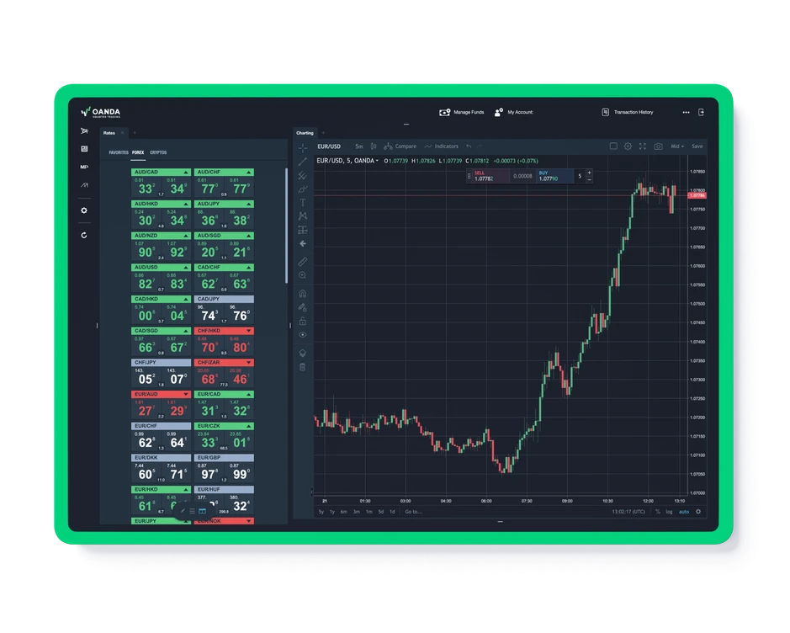
Task: Open the 5m timeframe dropdown
Action: pos(359,146)
